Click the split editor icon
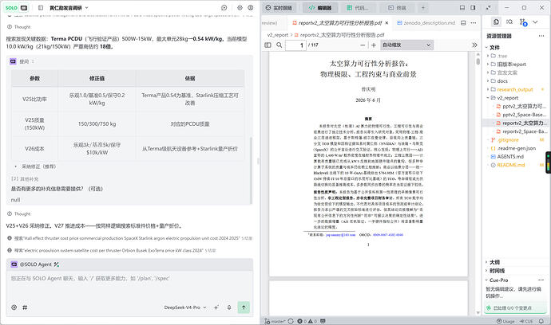The height and width of the screenshot is (325, 551). pyautogui.click(x=463, y=23)
